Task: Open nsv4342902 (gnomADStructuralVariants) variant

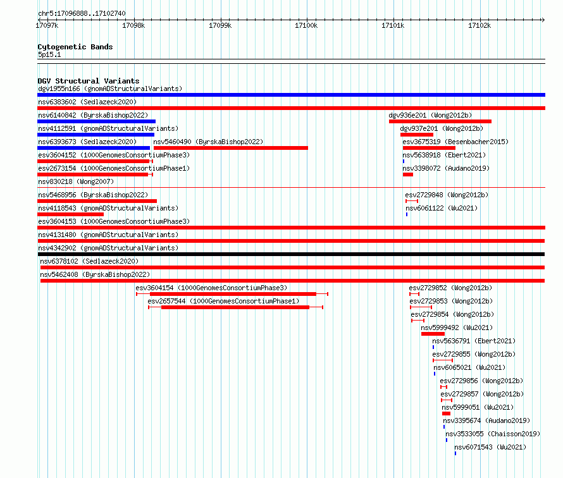Action: (x=108, y=248)
